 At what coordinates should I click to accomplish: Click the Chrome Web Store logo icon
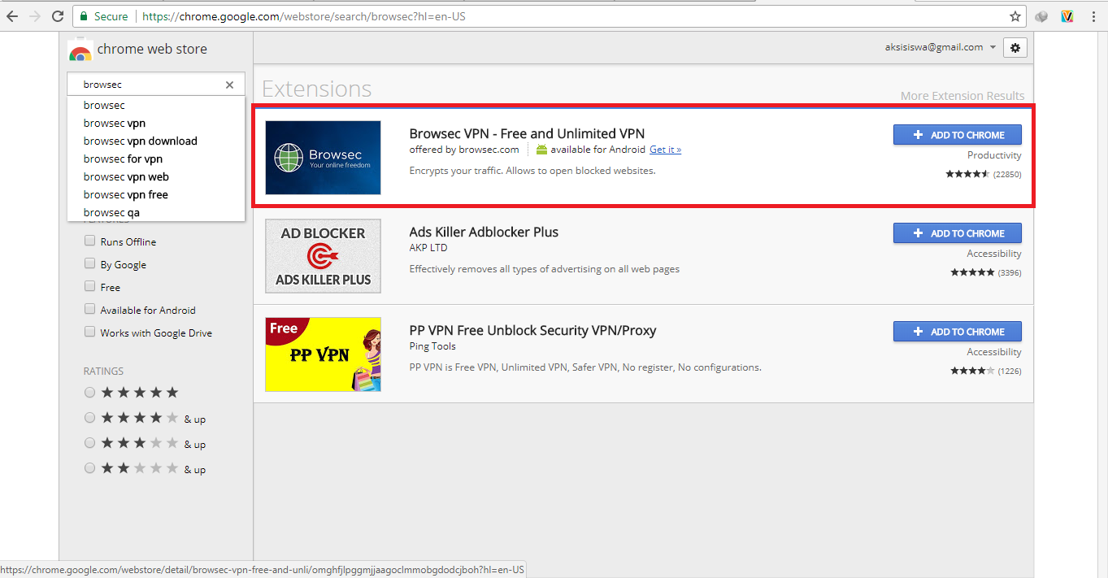click(x=80, y=50)
